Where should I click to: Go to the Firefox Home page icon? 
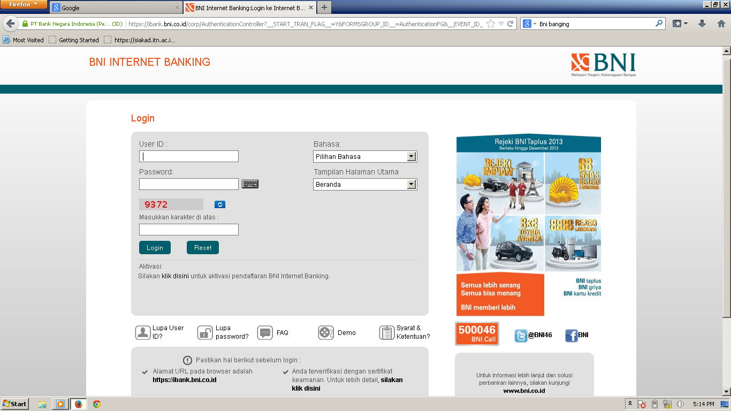[x=721, y=24]
